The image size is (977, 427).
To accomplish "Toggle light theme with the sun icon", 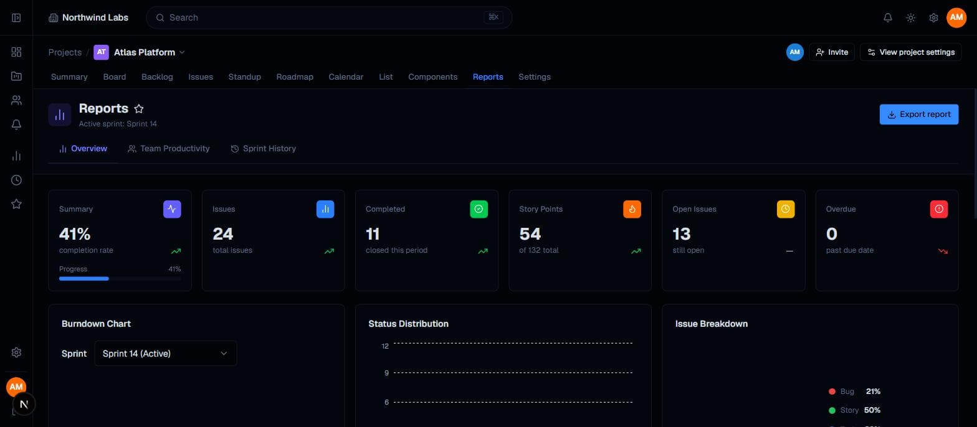I will [910, 17].
